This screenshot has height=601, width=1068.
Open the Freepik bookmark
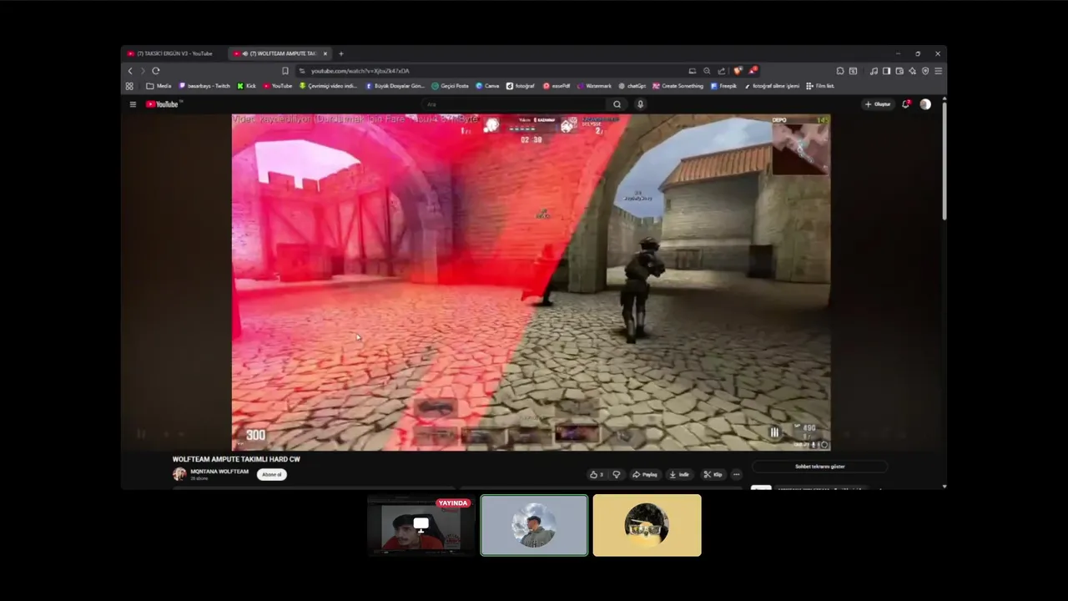pyautogui.click(x=724, y=86)
